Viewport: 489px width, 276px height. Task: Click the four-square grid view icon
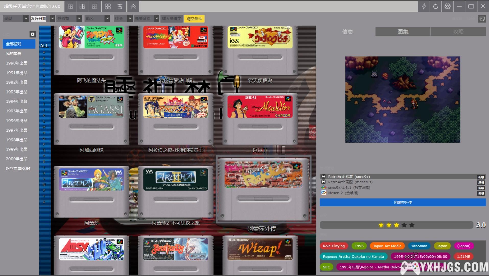pos(108,6)
